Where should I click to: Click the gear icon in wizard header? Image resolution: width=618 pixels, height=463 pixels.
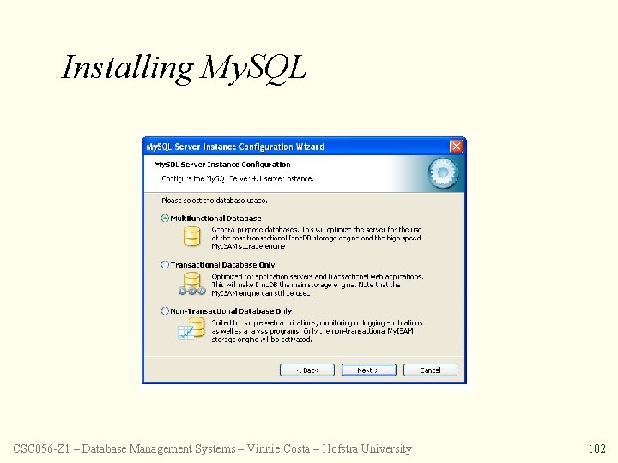click(x=443, y=173)
